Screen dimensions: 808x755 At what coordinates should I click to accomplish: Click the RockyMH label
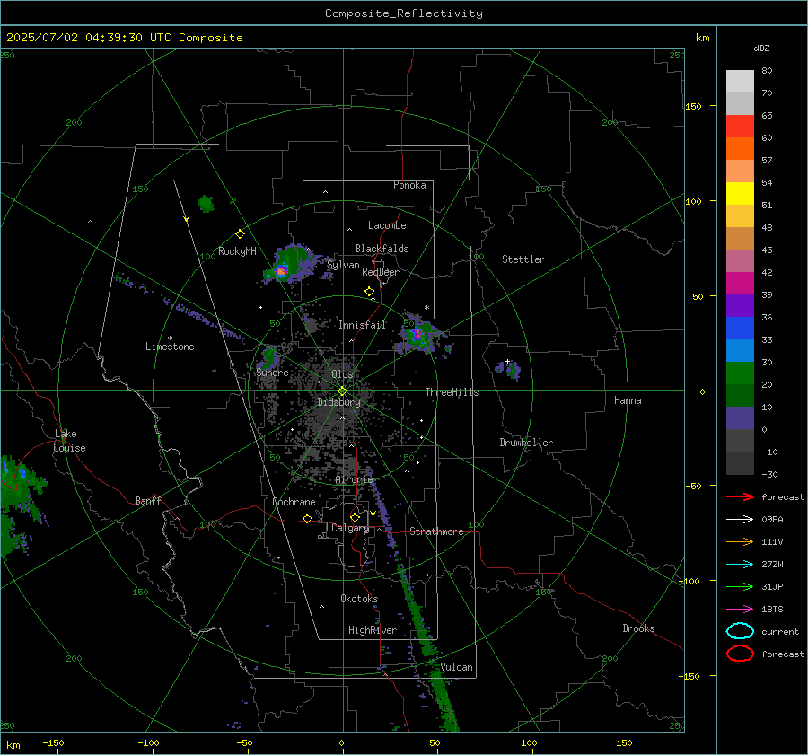click(237, 251)
